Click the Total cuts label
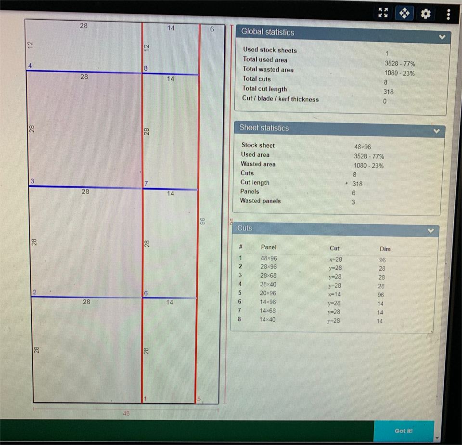Image resolution: width=462 pixels, height=445 pixels. 257,79
